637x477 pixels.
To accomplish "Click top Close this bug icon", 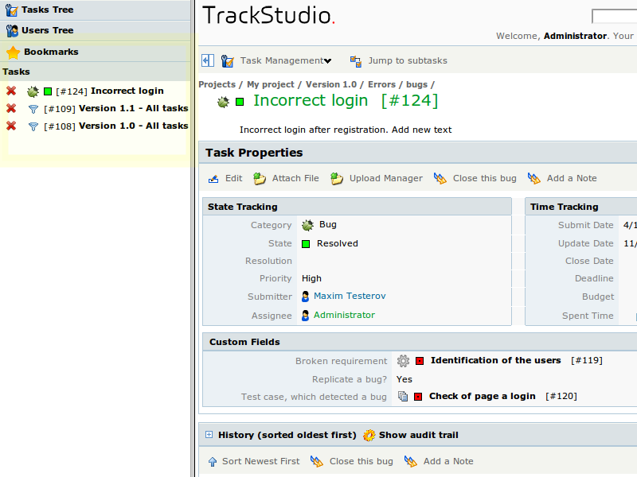I will [x=440, y=178].
